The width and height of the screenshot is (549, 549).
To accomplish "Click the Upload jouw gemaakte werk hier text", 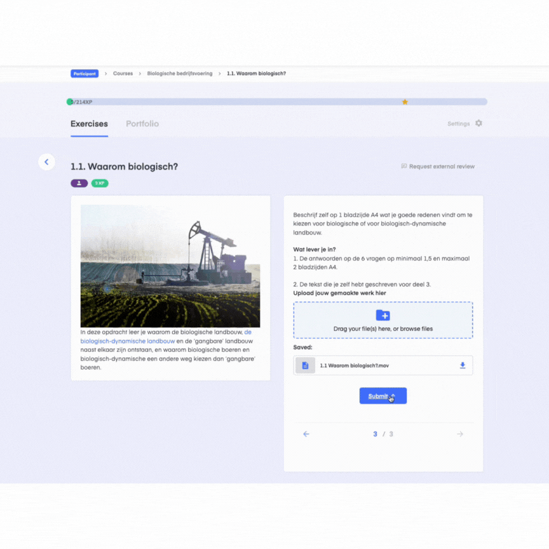I will click(339, 293).
